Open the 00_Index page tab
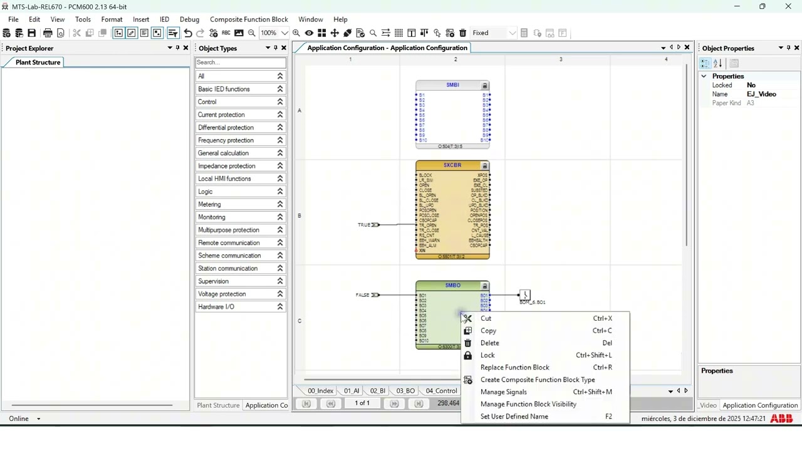This screenshot has height=451, width=802. click(320, 391)
